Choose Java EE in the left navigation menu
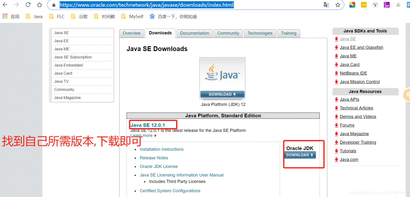Viewport: 410px width, 197px height. pyautogui.click(x=82, y=41)
